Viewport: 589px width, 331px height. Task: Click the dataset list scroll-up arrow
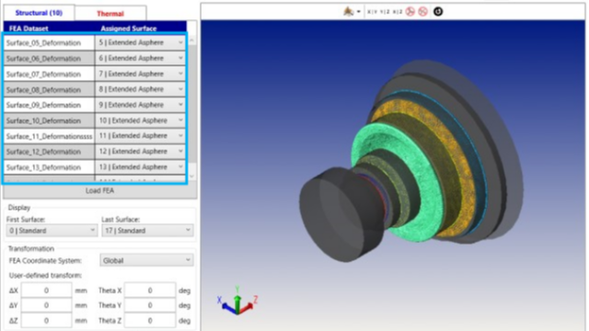point(192,40)
